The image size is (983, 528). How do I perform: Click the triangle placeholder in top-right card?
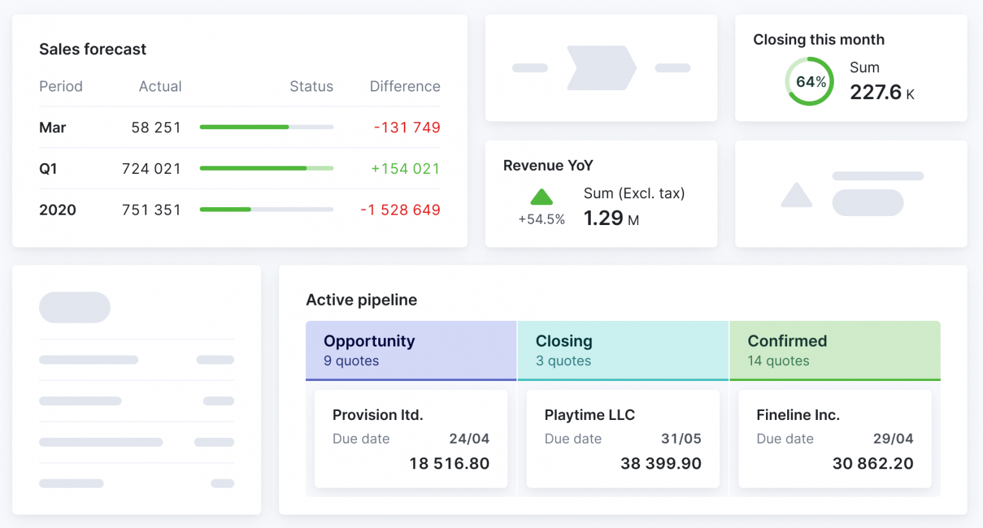[x=795, y=196]
